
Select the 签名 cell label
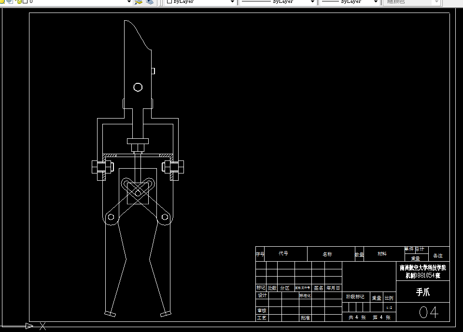pyautogui.click(x=318, y=288)
